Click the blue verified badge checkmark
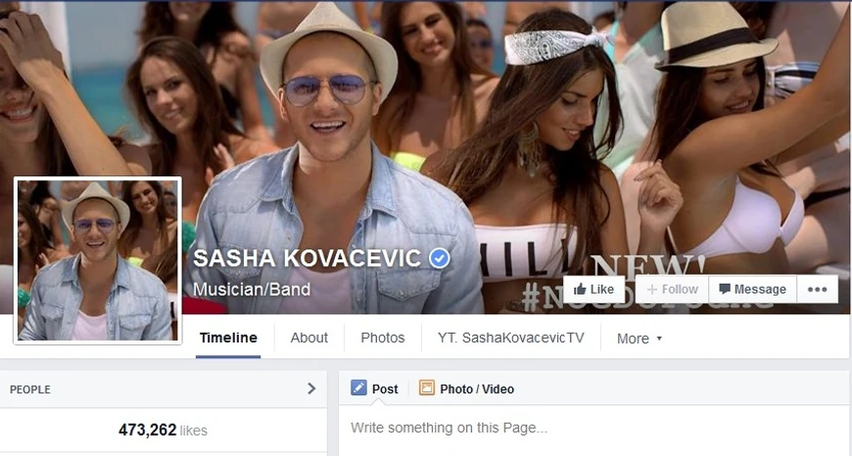This screenshot has height=456, width=852. (x=439, y=258)
